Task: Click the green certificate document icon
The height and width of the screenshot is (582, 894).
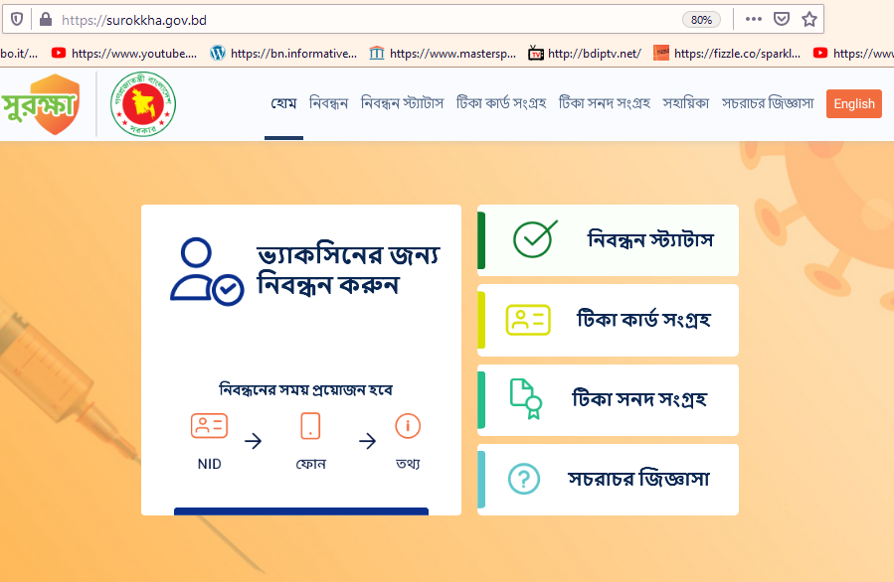Action: (526, 399)
